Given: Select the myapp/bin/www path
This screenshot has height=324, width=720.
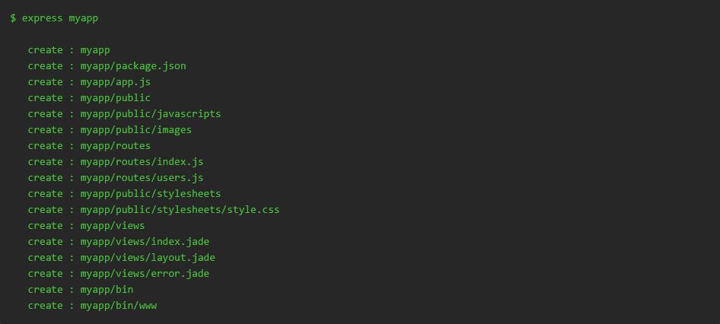Looking at the screenshot, I should [x=119, y=306].
